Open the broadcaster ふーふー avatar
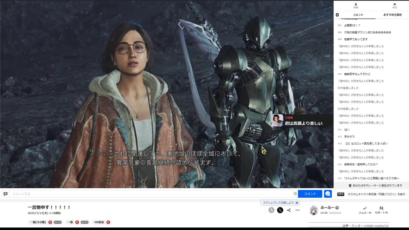The height and width of the screenshot is (230, 409). click(314, 210)
